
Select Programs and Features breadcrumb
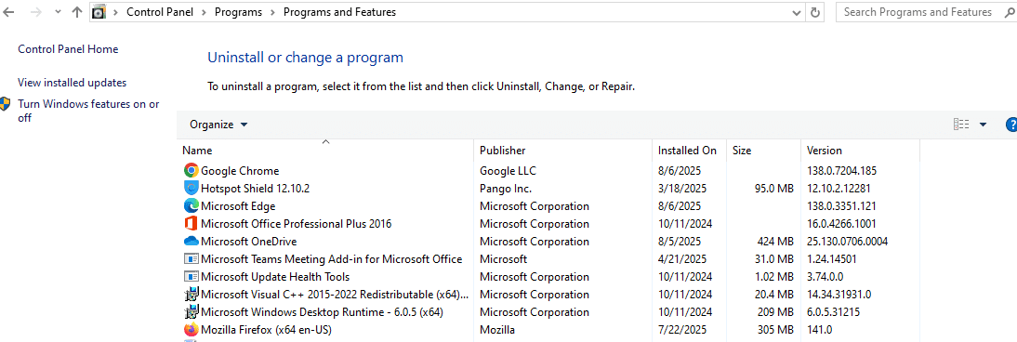[x=339, y=12]
